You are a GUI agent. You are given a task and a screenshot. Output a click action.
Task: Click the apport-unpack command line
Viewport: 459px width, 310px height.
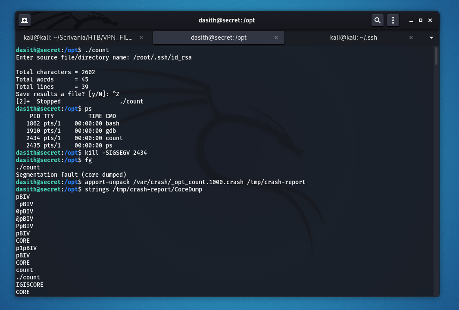(x=195, y=182)
